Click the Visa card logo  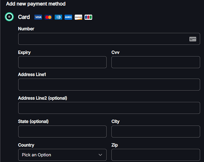38,17
